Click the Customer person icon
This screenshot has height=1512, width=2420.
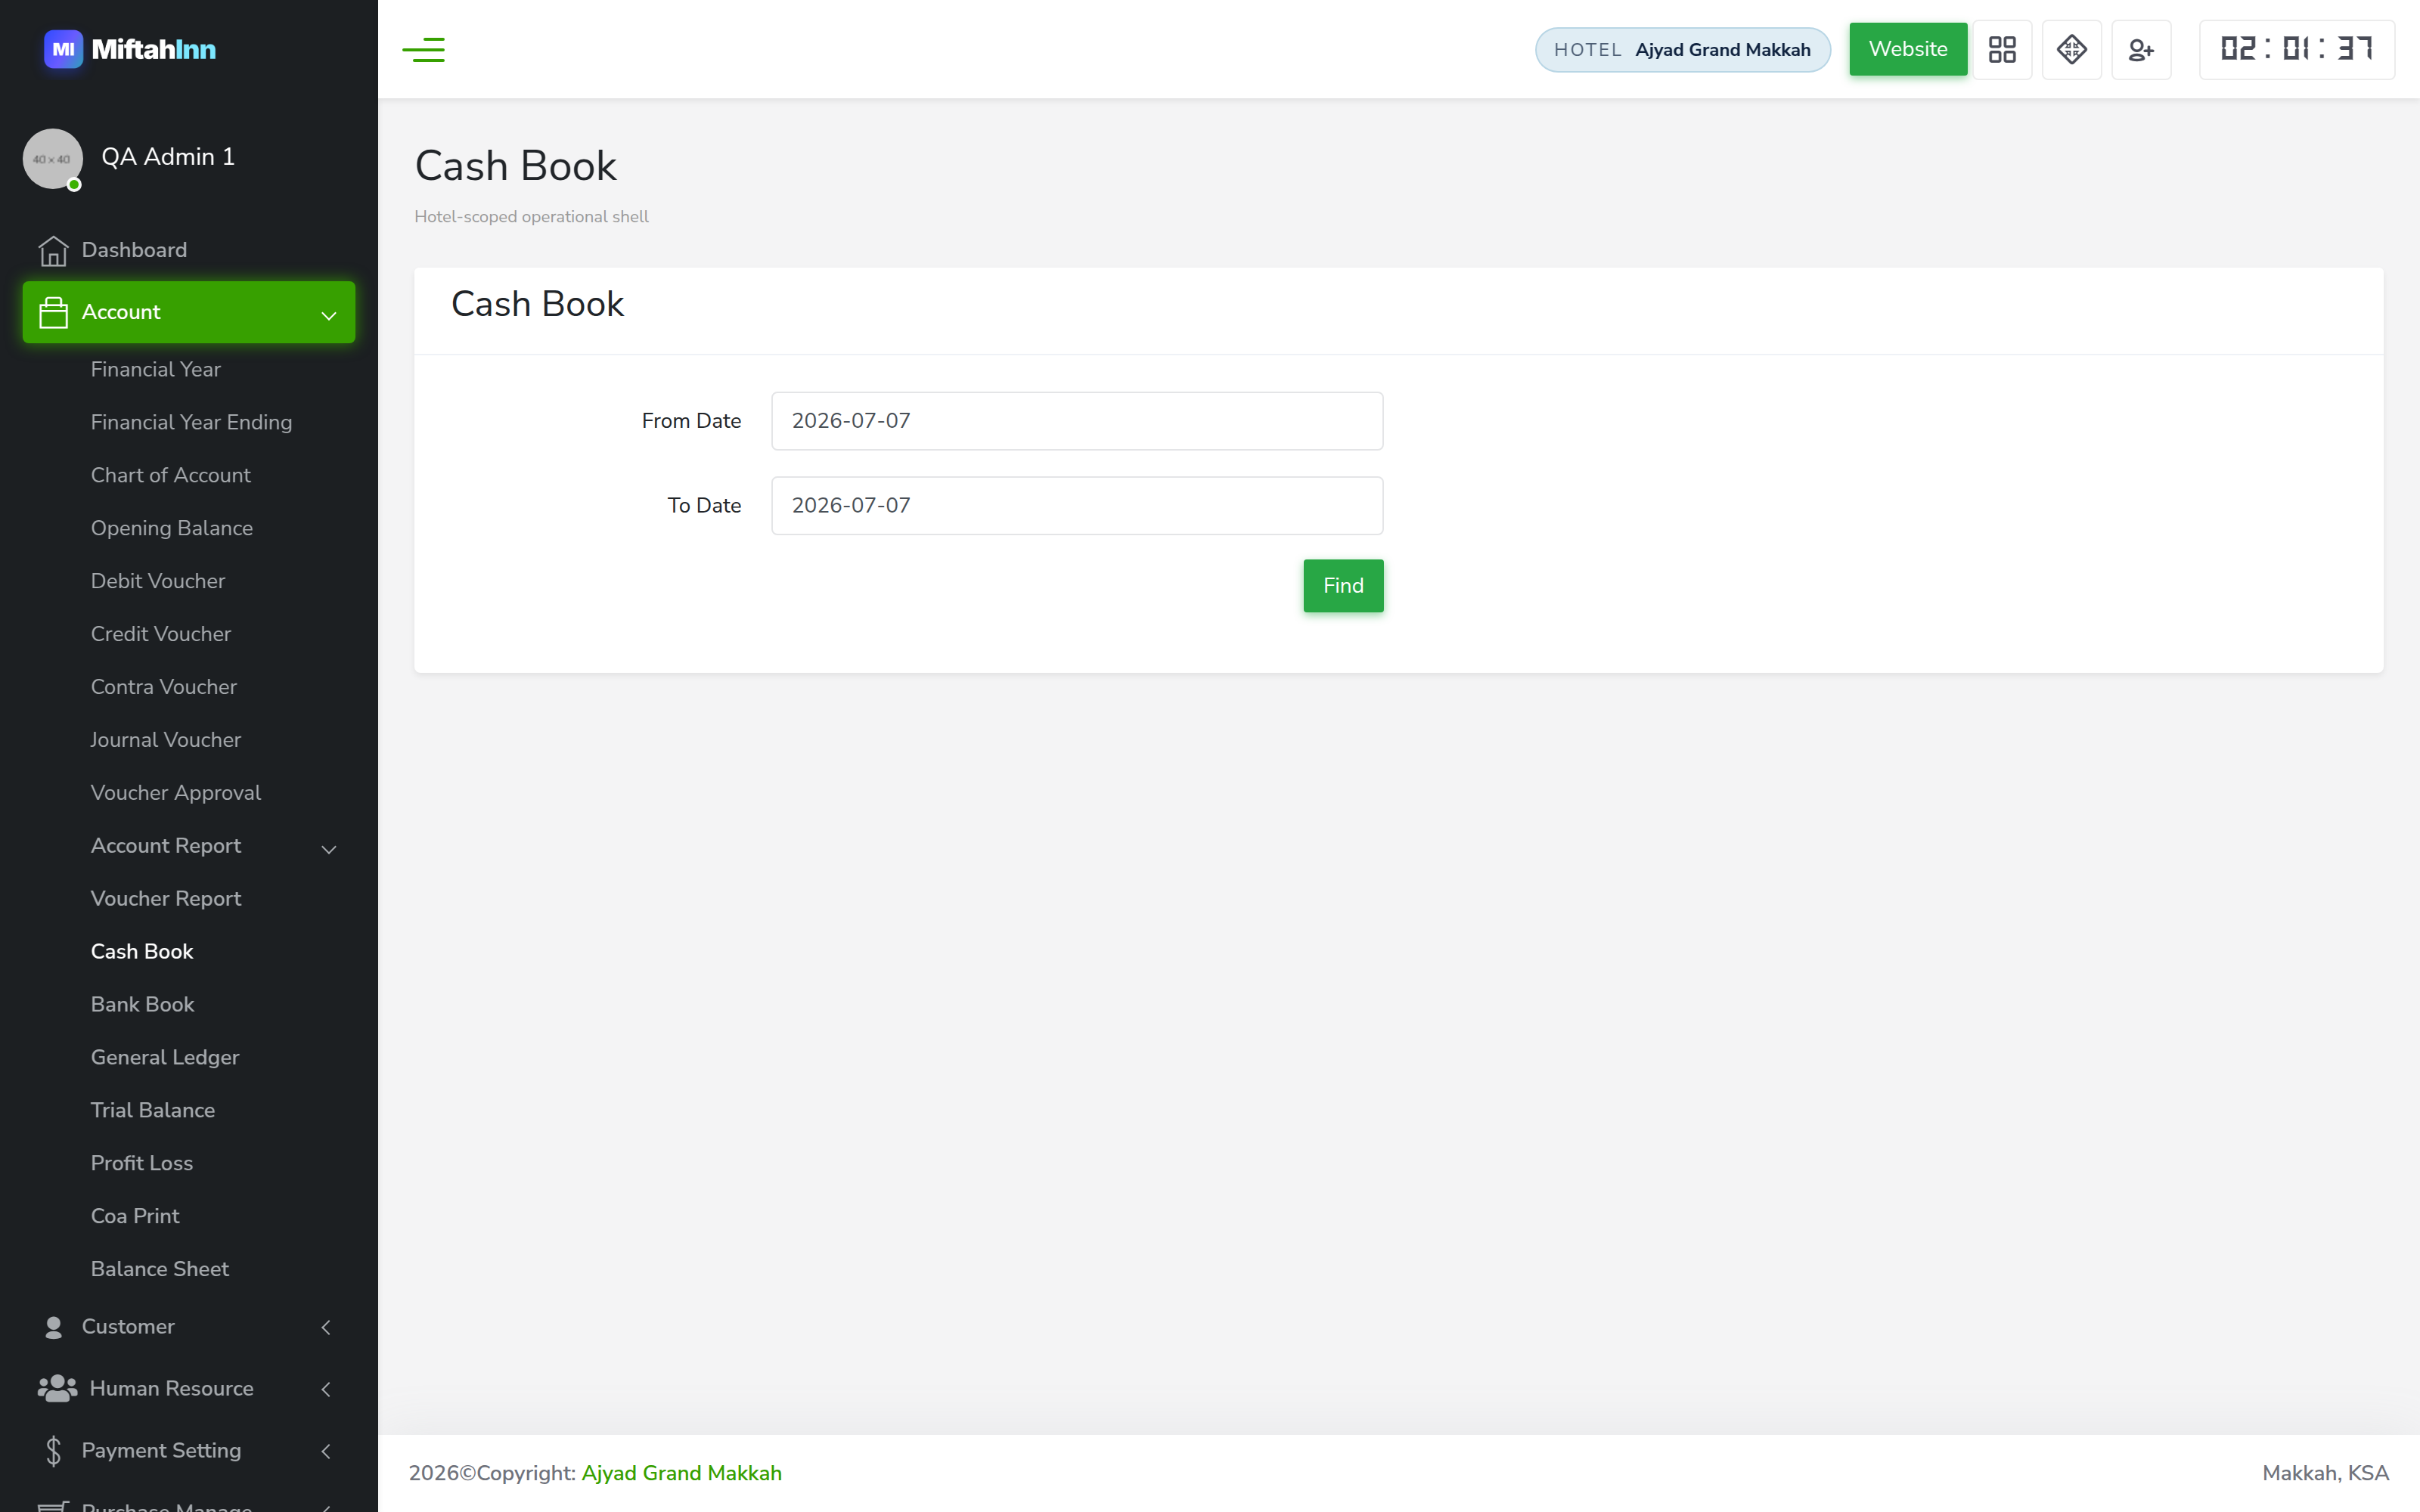click(54, 1327)
